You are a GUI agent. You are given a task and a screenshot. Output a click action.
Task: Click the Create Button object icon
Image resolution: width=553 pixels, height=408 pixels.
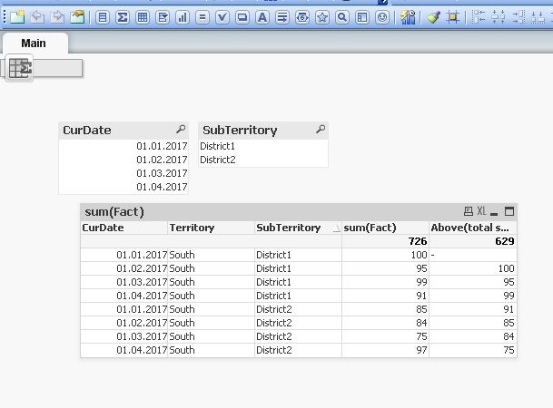click(x=242, y=17)
